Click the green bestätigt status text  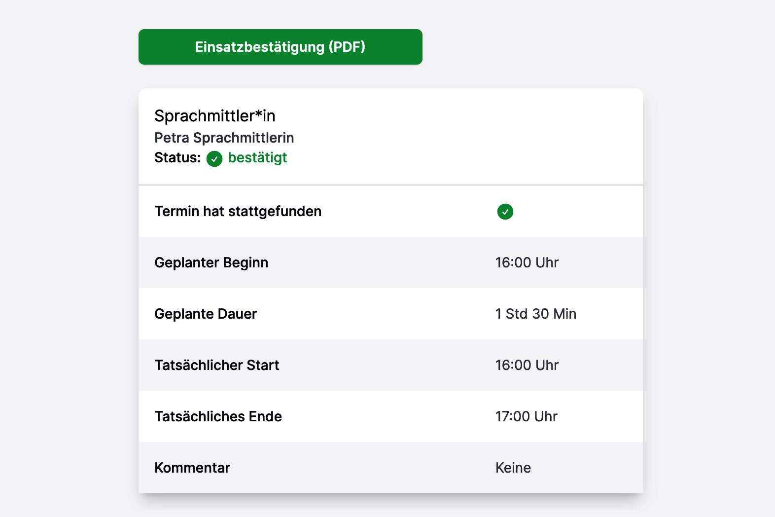point(257,158)
